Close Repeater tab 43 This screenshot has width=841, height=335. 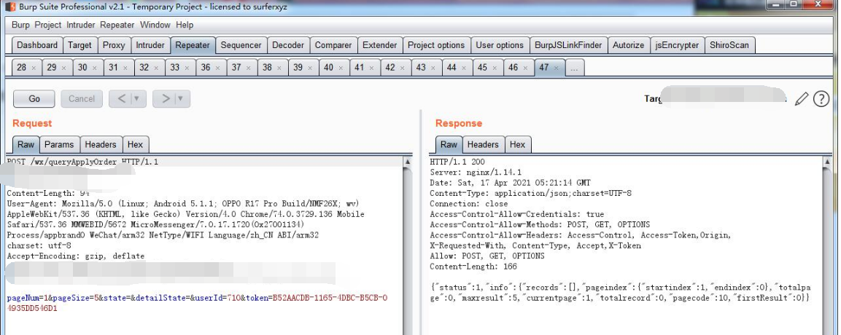click(x=433, y=68)
